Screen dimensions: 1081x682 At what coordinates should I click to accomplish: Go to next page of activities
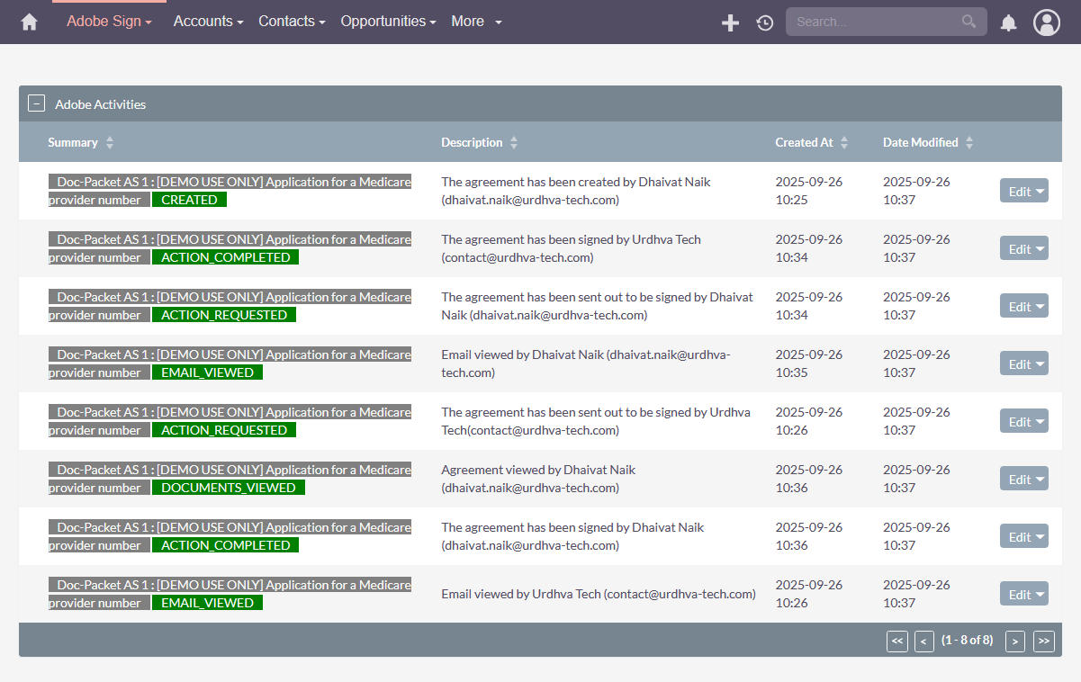tap(1014, 641)
